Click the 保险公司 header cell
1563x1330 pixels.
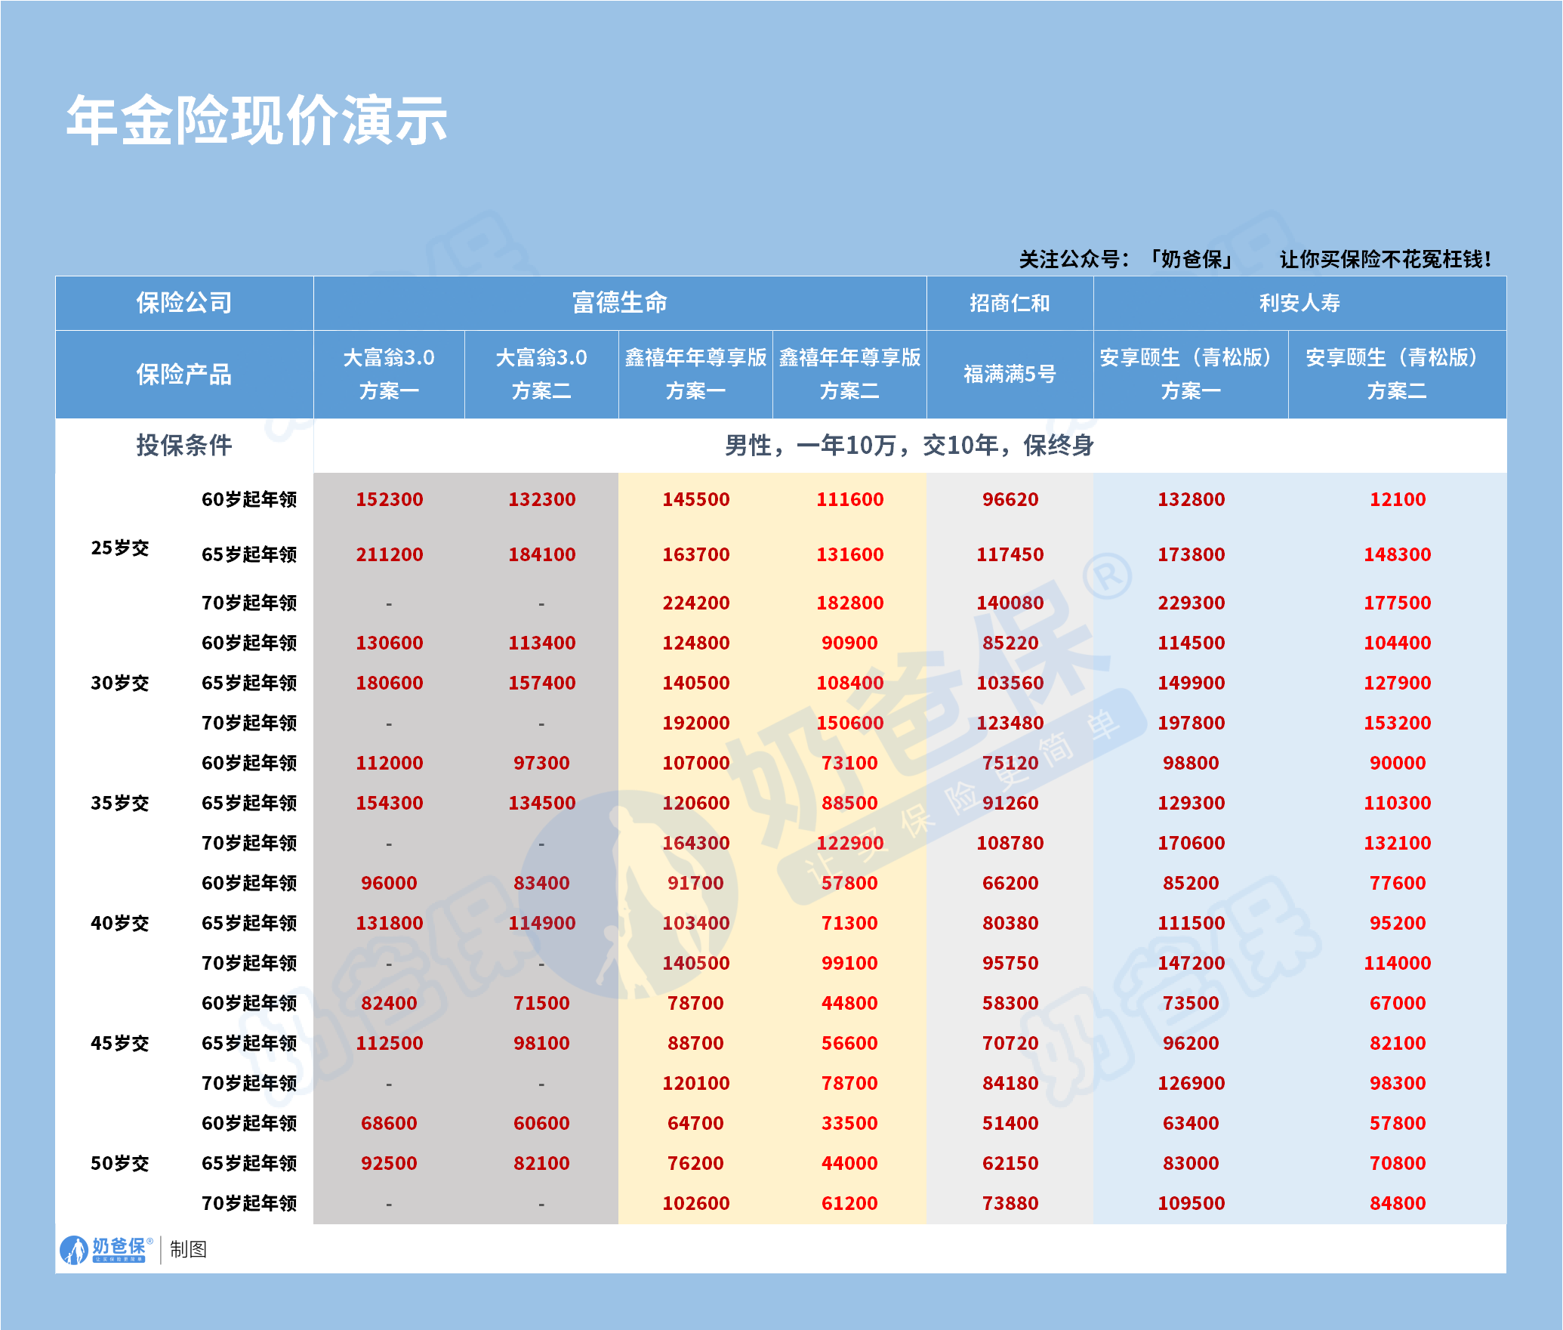[x=183, y=303]
